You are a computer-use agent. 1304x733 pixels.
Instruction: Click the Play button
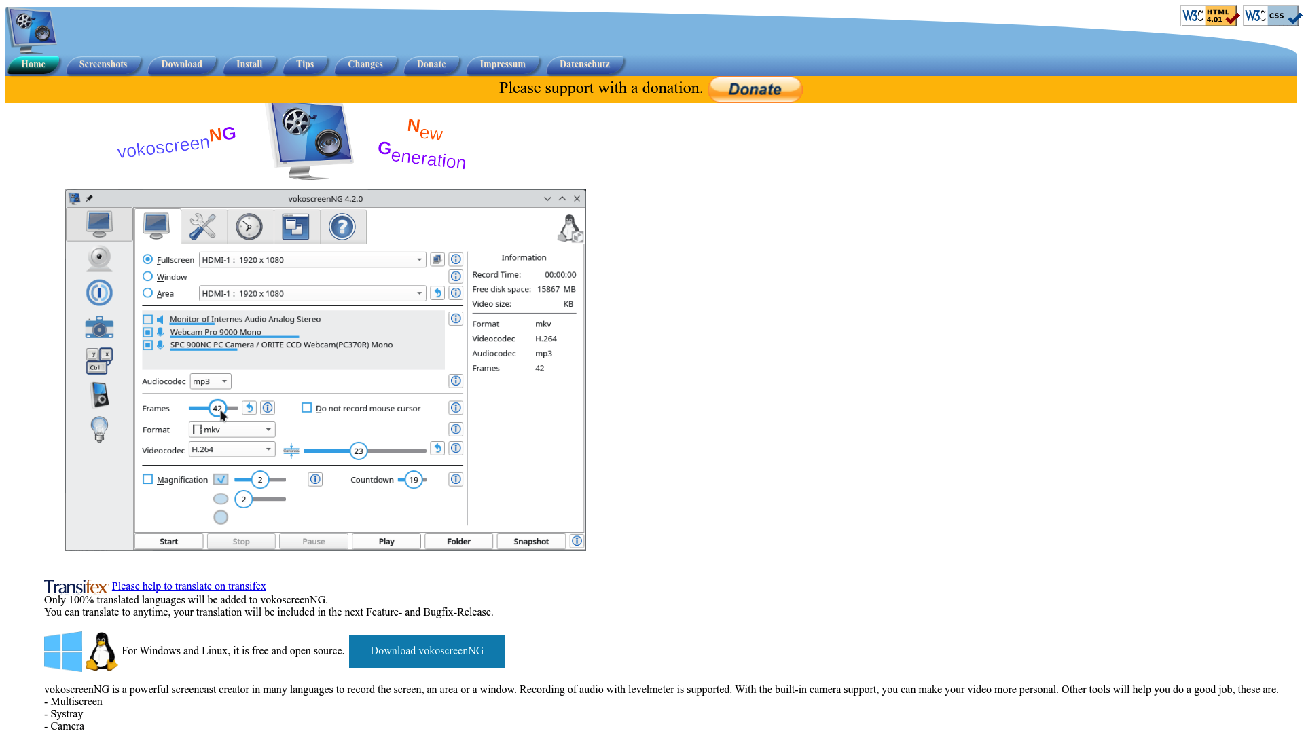tap(386, 542)
